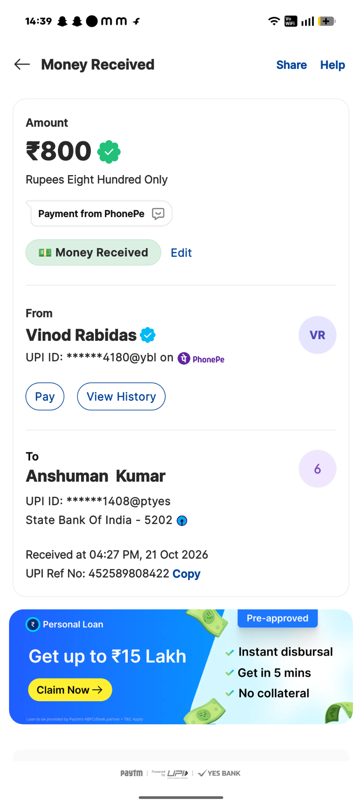Tap the rupee icon beside Personal Loan
This screenshot has width=362, height=804.
click(33, 624)
